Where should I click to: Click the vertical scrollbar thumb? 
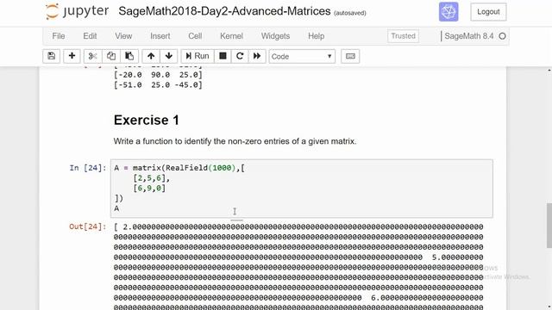coord(549,225)
